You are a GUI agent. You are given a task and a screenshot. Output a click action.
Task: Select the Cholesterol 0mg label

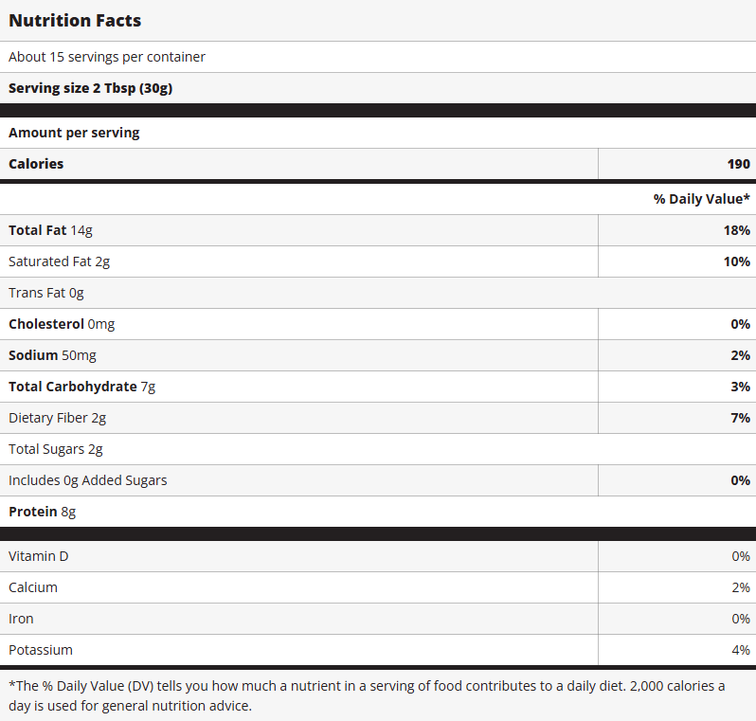click(62, 324)
